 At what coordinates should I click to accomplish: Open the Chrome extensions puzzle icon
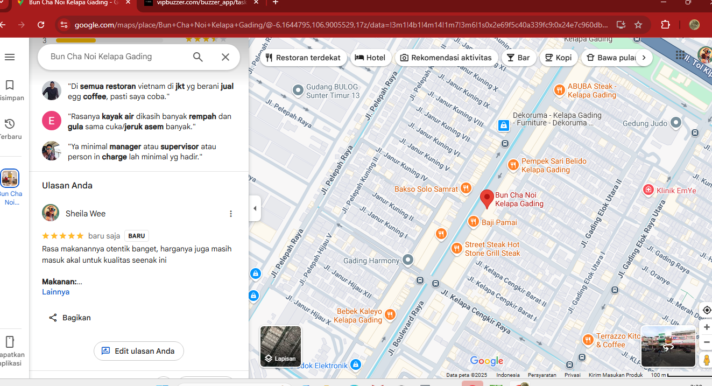coord(666,25)
